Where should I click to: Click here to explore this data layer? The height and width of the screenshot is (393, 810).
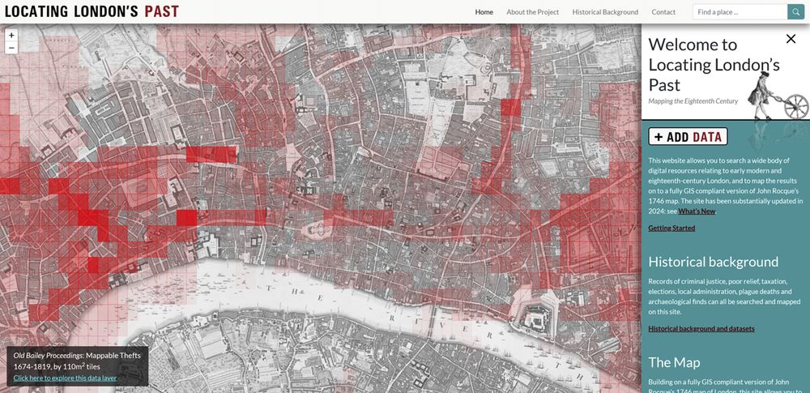pyautogui.click(x=65, y=378)
